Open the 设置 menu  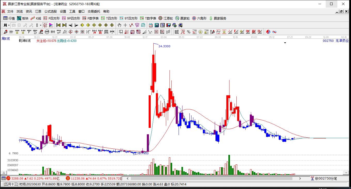pyautogui.click(x=63, y=11)
